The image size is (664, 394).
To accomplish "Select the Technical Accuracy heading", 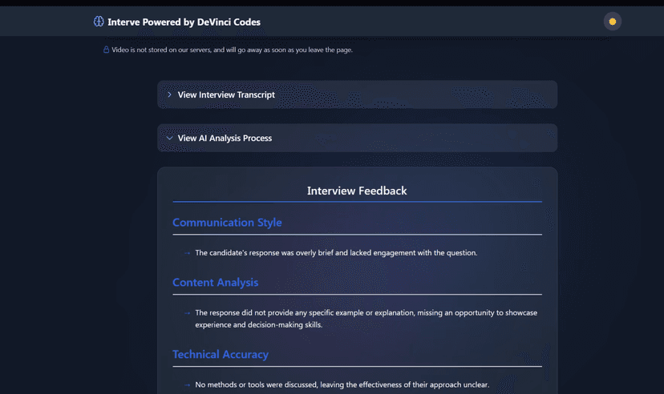I will [x=221, y=354].
